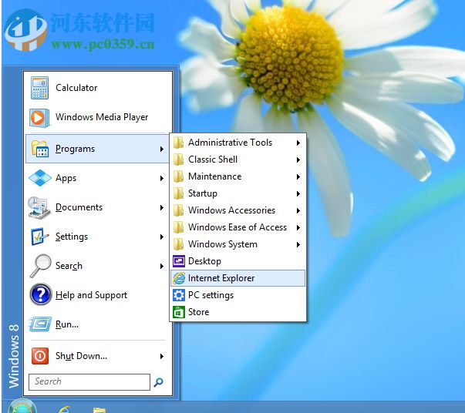Select Help and Support menu item
Image resolution: width=465 pixels, height=413 pixels.
[98, 295]
